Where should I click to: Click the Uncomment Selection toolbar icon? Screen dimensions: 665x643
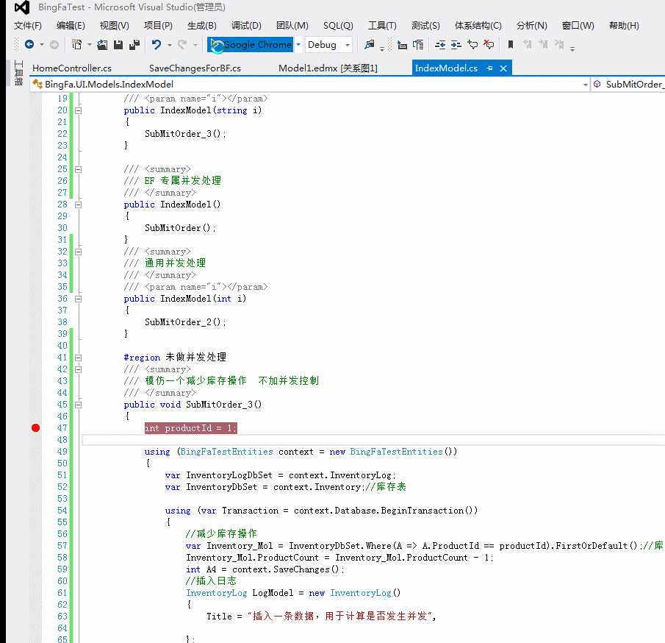489,44
